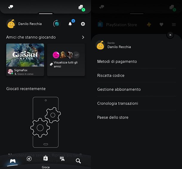Open the search magnifier tab

(x=78, y=161)
